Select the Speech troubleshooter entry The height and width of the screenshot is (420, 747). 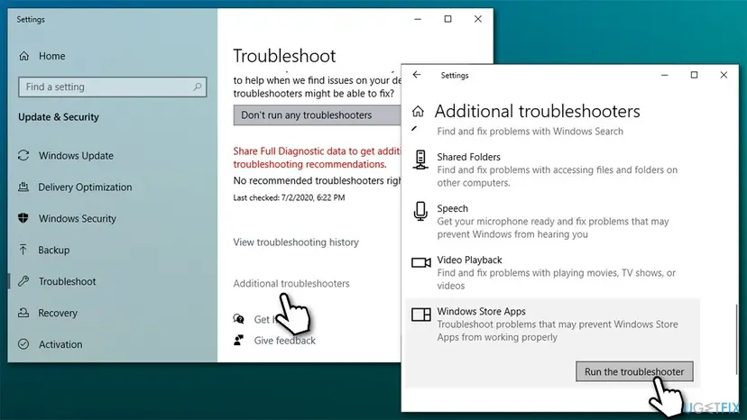tap(553, 221)
